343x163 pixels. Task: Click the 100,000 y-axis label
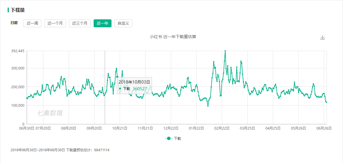point(18,106)
